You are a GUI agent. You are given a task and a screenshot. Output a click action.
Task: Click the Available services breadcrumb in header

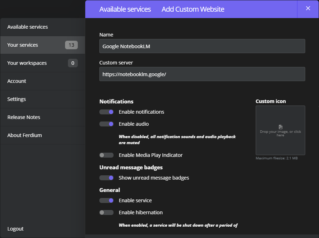tap(125, 9)
